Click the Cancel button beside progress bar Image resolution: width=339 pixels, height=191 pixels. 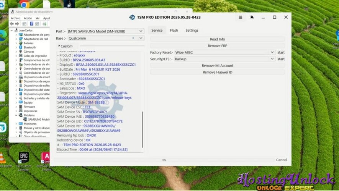pyautogui.click(x=281, y=160)
